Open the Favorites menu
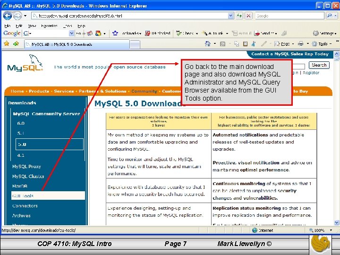The width and height of the screenshot is (340, 255). tap(49, 26)
